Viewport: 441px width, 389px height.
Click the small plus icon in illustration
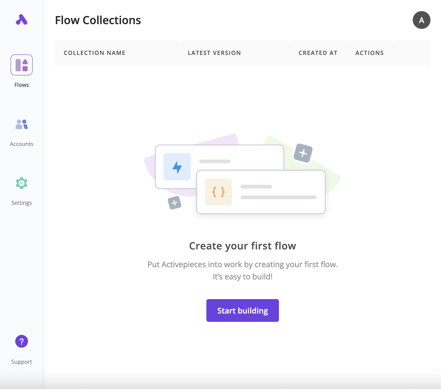(175, 203)
